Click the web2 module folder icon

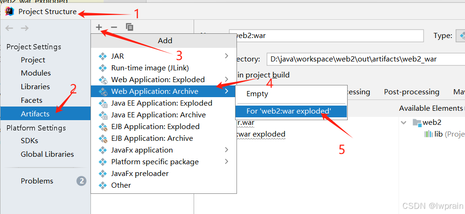coord(417,122)
